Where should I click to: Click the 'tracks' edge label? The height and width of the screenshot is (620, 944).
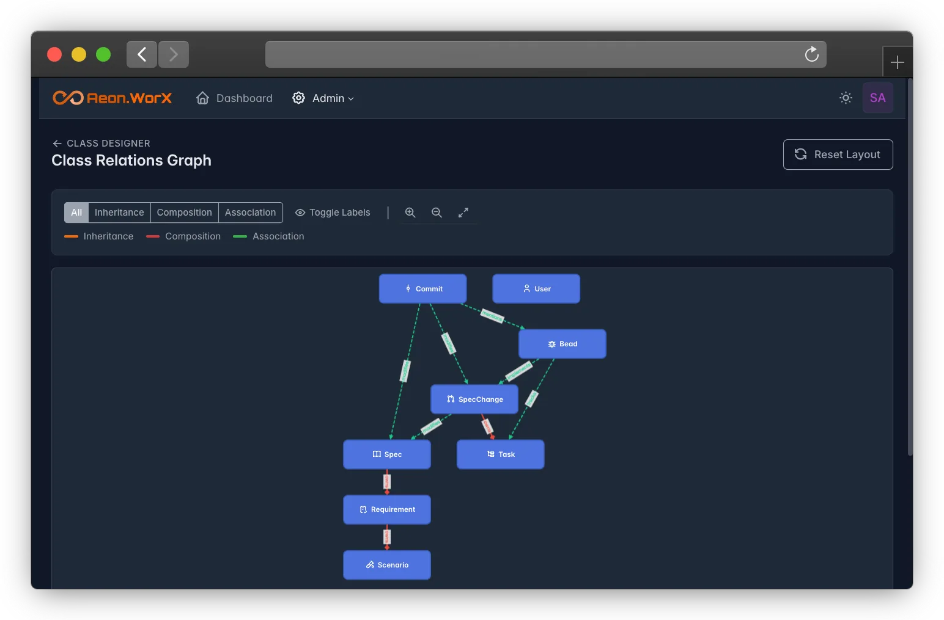coord(532,398)
